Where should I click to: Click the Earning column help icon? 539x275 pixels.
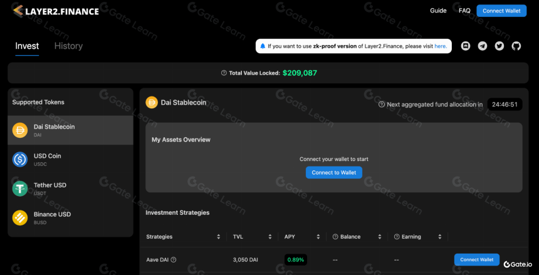click(397, 237)
